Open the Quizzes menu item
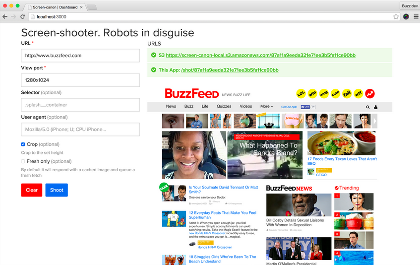Viewport: 420px width, 265px height. click(x=224, y=106)
